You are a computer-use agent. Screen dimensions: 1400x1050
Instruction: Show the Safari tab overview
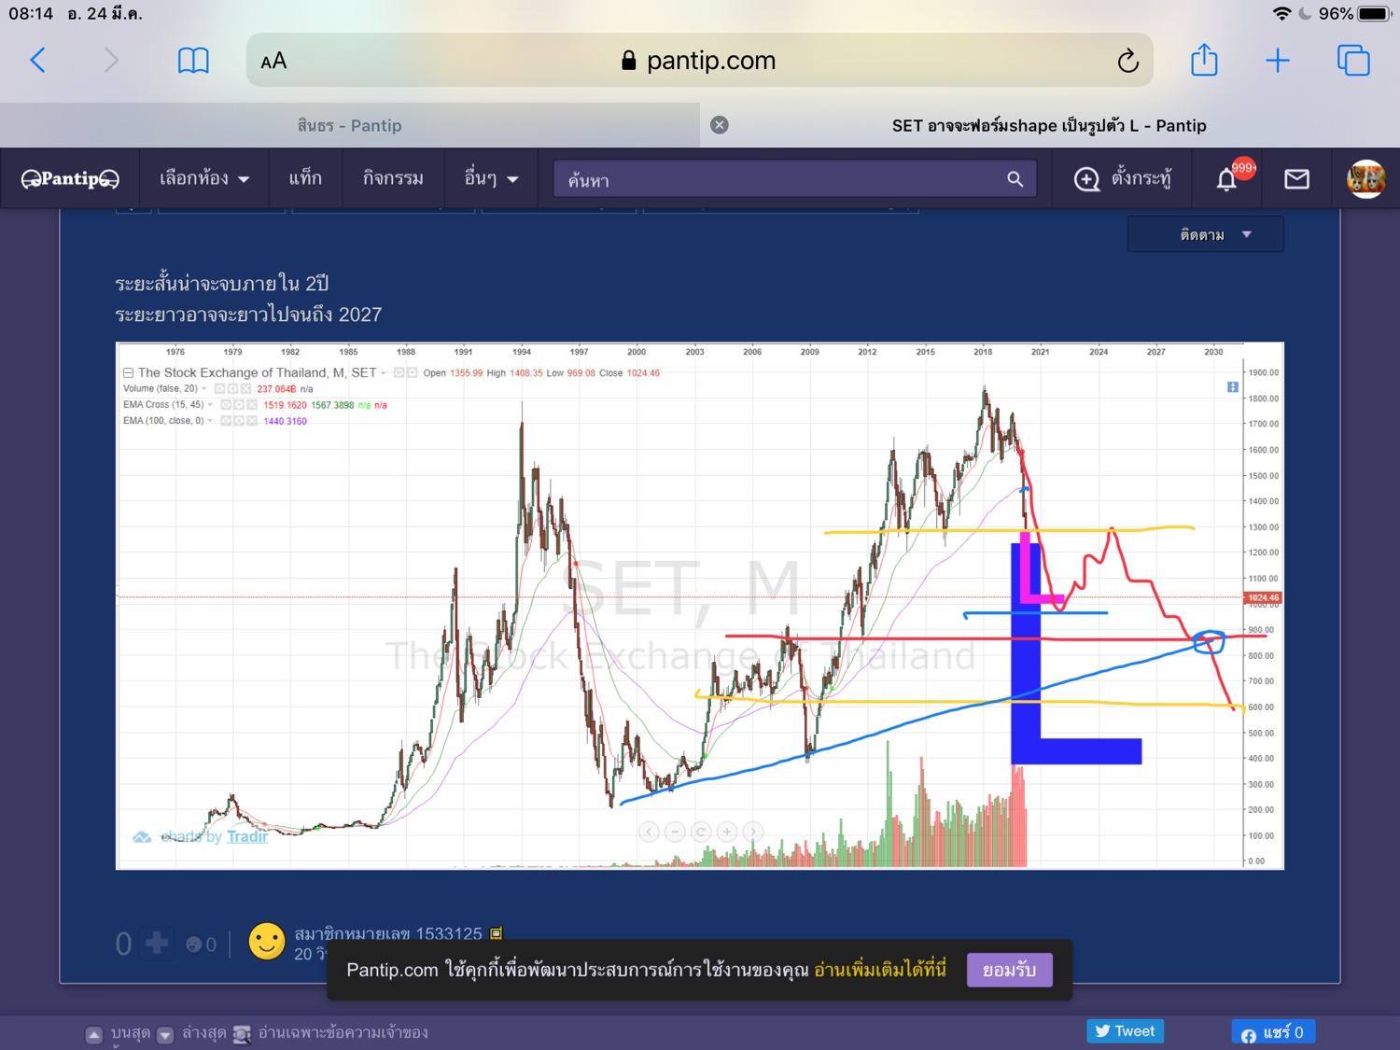pos(1353,61)
